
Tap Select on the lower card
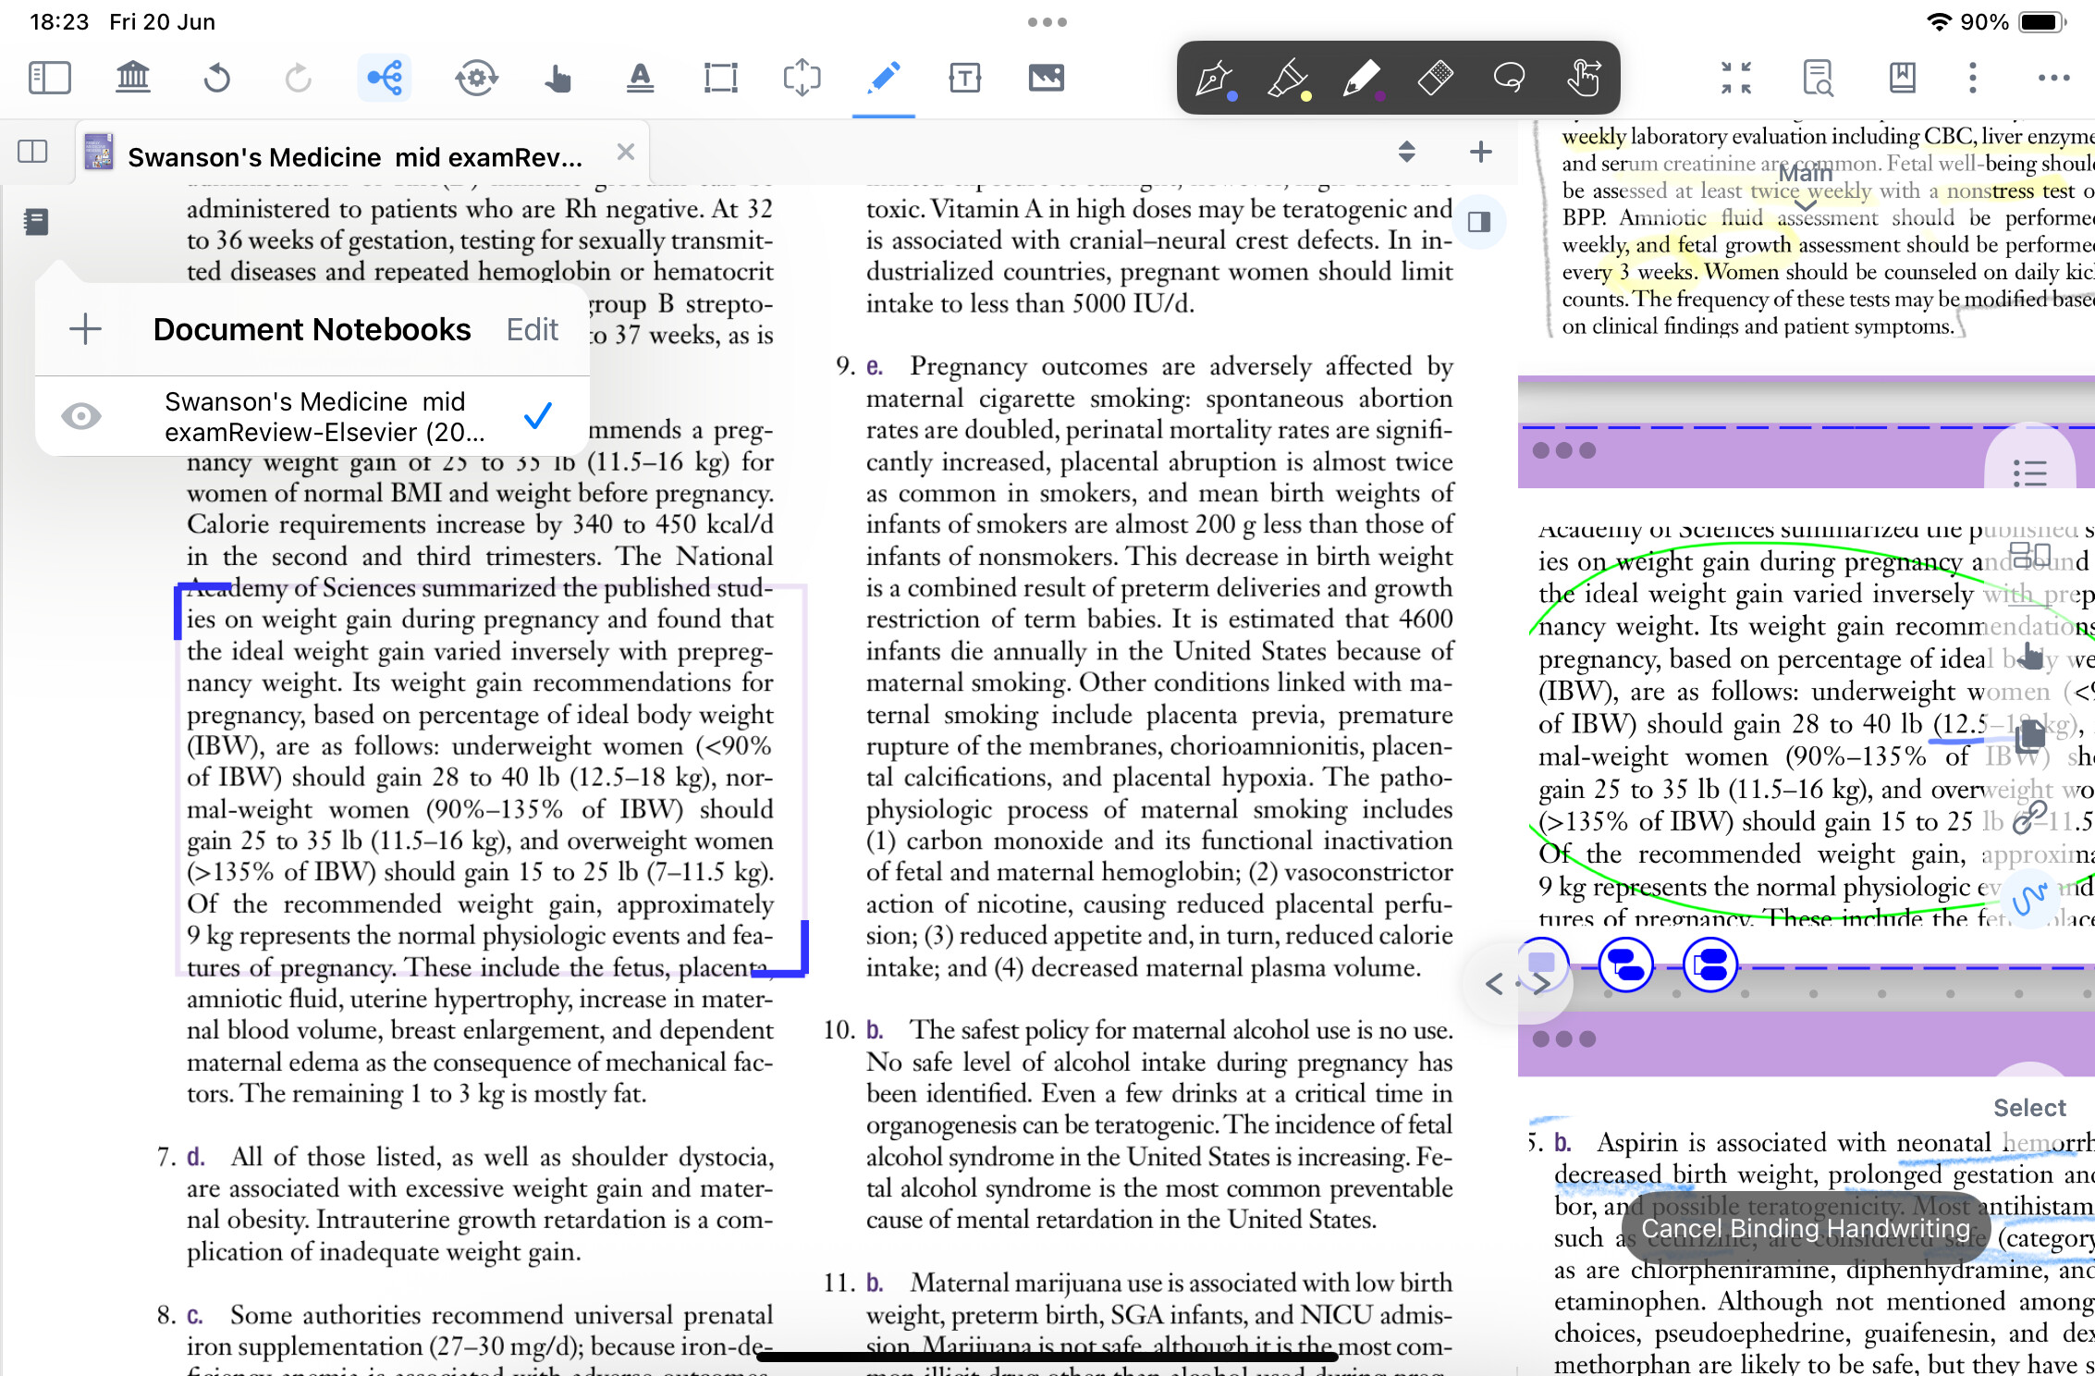tap(2029, 1108)
